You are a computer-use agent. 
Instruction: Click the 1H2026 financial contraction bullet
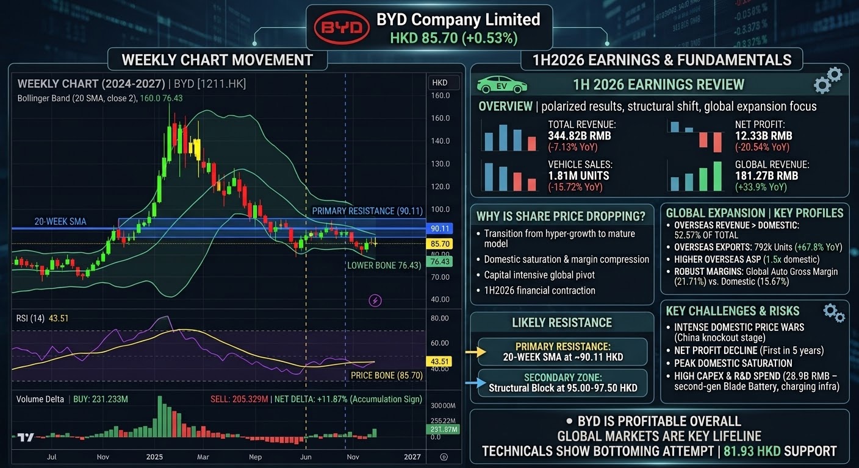(539, 290)
